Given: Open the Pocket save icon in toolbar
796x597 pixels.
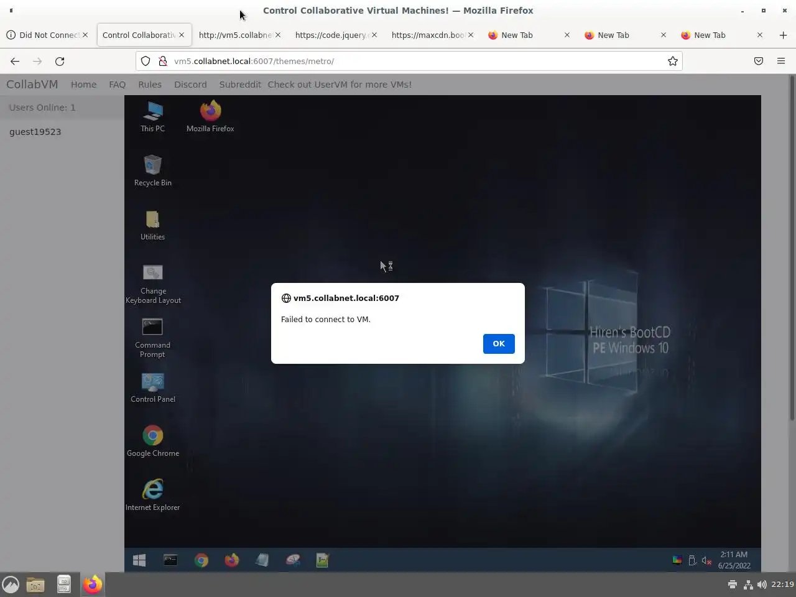Looking at the screenshot, I should tap(759, 61).
